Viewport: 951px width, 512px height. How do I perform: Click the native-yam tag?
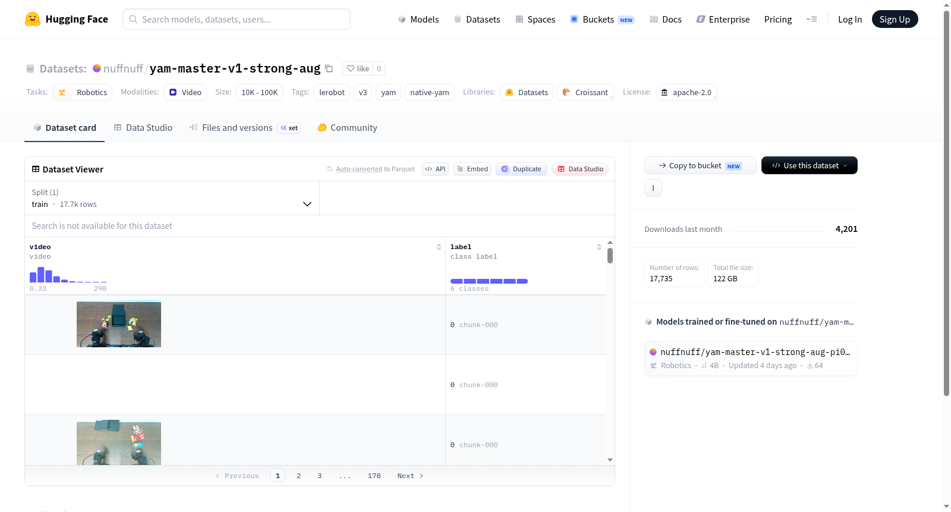coord(429,92)
